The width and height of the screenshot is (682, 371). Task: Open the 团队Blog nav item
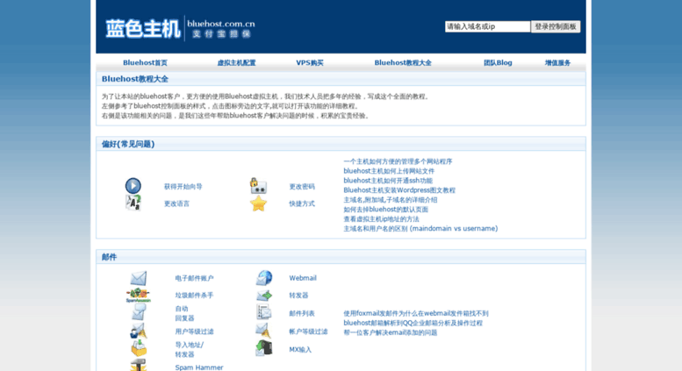[498, 62]
